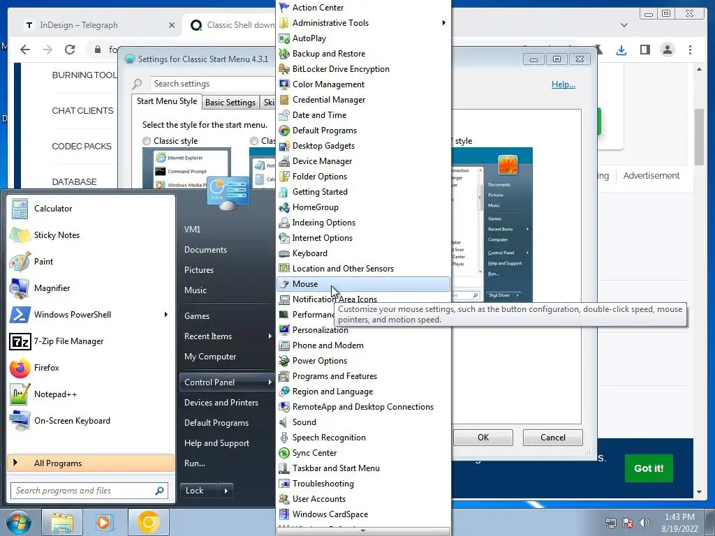Open Folder Options
Image resolution: width=715 pixels, height=536 pixels.
coord(363,177)
